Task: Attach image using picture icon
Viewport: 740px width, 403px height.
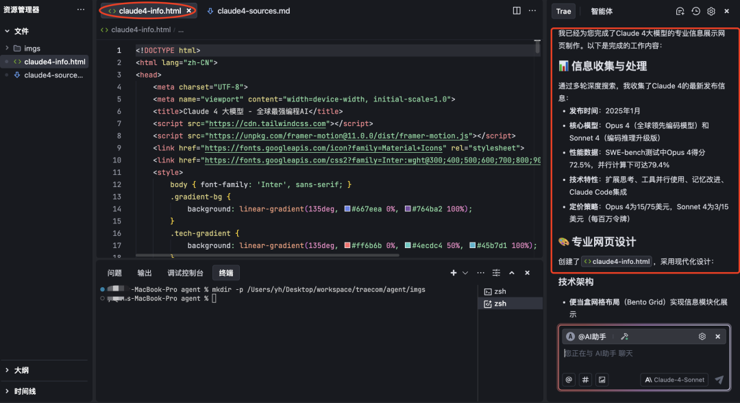Action: pyautogui.click(x=602, y=380)
